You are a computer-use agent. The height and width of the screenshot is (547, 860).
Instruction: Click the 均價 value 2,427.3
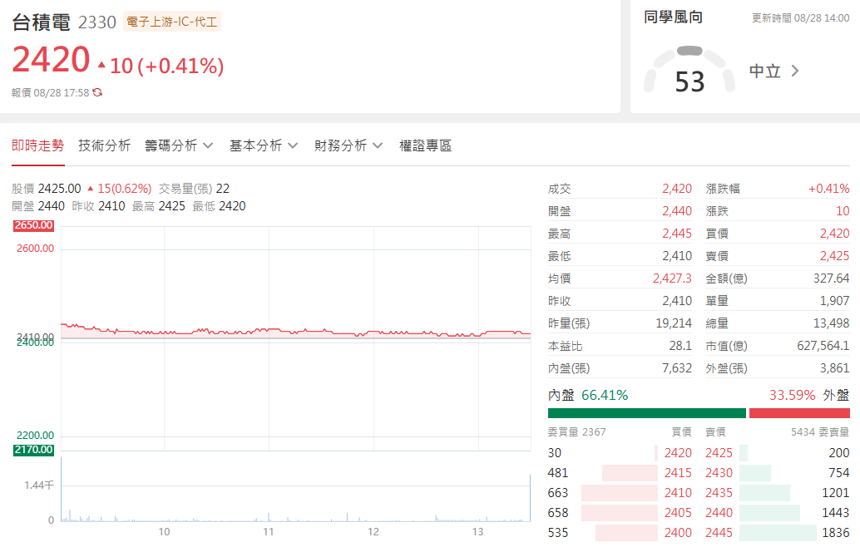pos(672,278)
